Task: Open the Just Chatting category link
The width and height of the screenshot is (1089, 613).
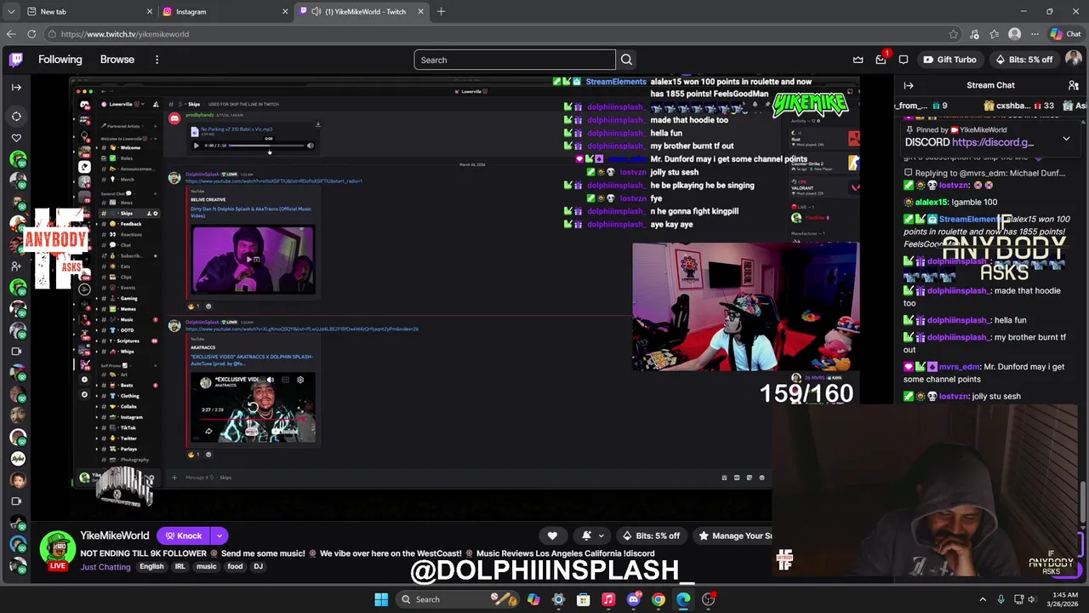Action: [105, 567]
